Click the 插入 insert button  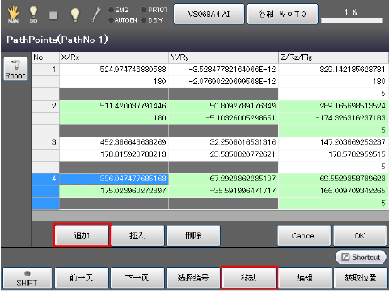(137, 236)
